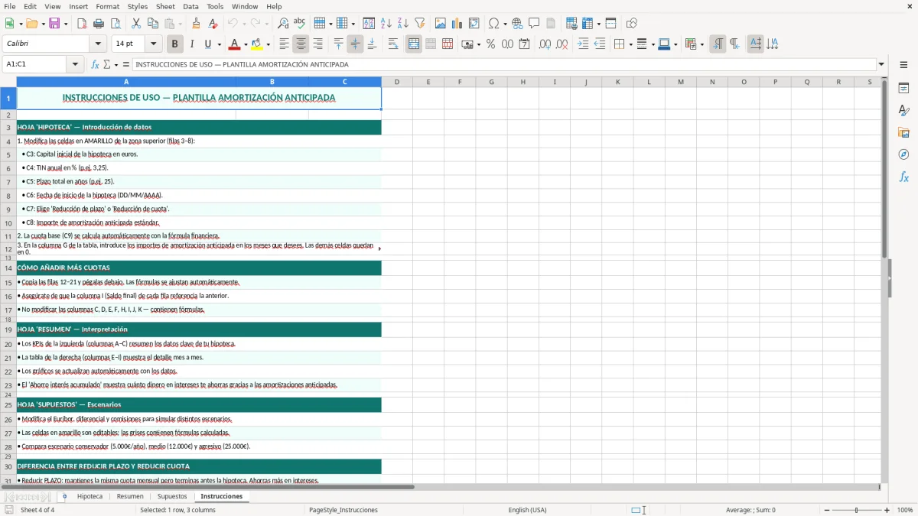Toggle Center Vertically alignment
The width and height of the screenshot is (918, 516).
pyautogui.click(x=355, y=44)
